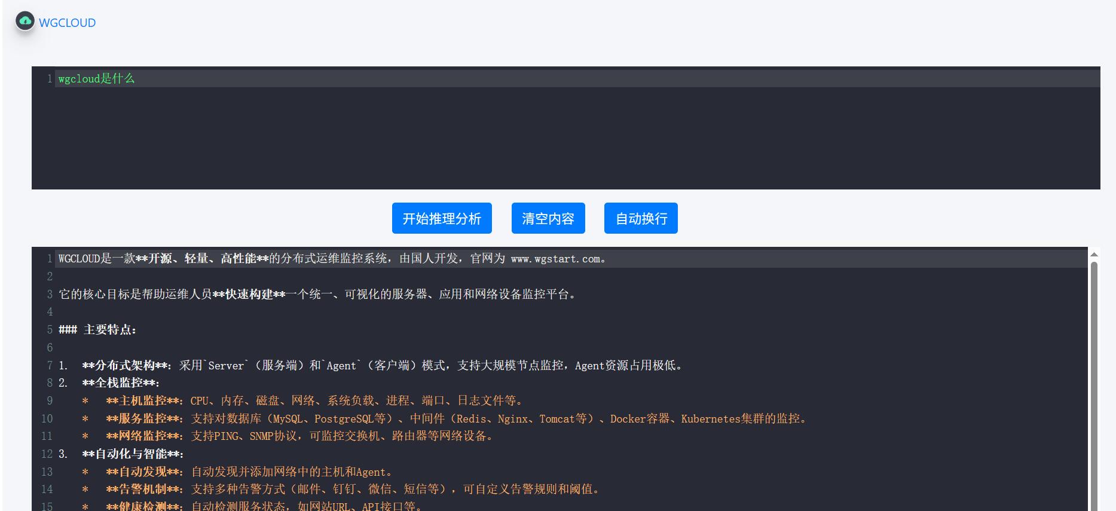Click line number 5 in the output gutter
Screen dimensions: 1116x511
[x=50, y=330]
